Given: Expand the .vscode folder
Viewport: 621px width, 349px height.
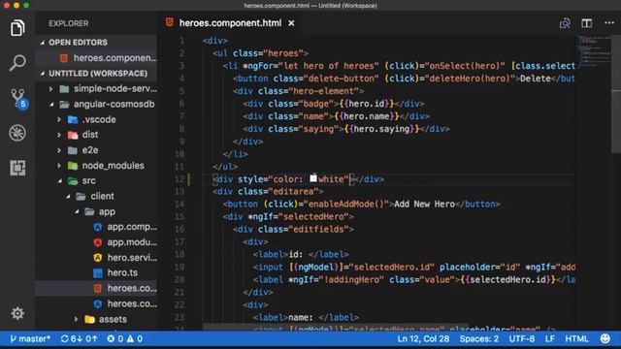Looking at the screenshot, I should (97, 119).
